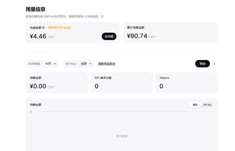Screen dimensions: 235x151
Task: Click the API 请求次数 card label
Action: click(103, 78)
